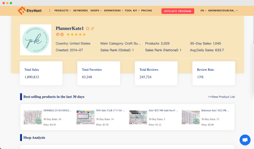Click the 30-Day Sales: 13 text
The image size is (254, 149).
[x=210, y=119]
